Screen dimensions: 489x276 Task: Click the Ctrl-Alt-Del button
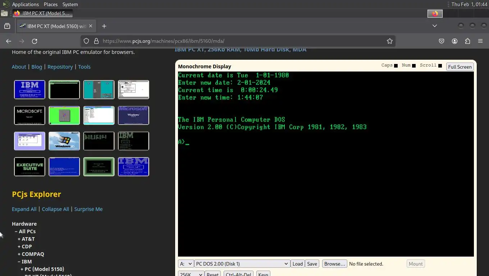pos(238,274)
